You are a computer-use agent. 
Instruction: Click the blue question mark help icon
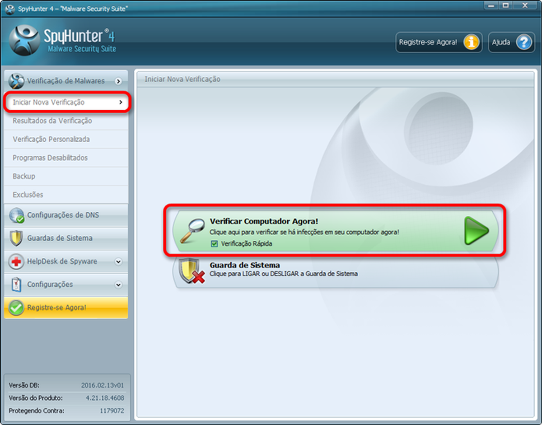[x=523, y=42]
